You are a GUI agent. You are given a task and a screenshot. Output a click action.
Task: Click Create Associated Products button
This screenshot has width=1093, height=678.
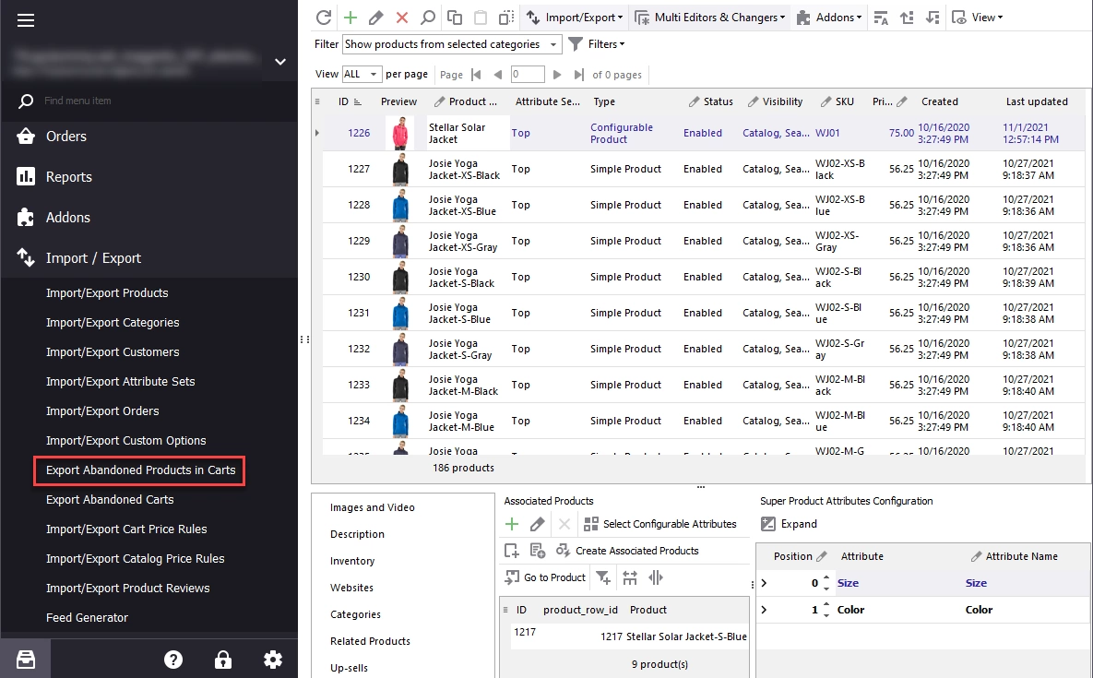coord(627,551)
